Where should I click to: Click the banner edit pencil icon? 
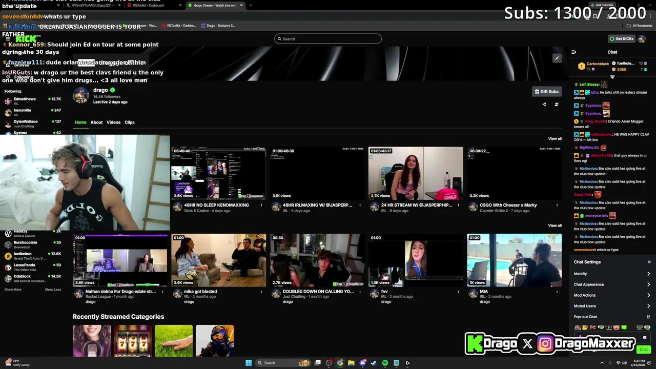(x=557, y=58)
